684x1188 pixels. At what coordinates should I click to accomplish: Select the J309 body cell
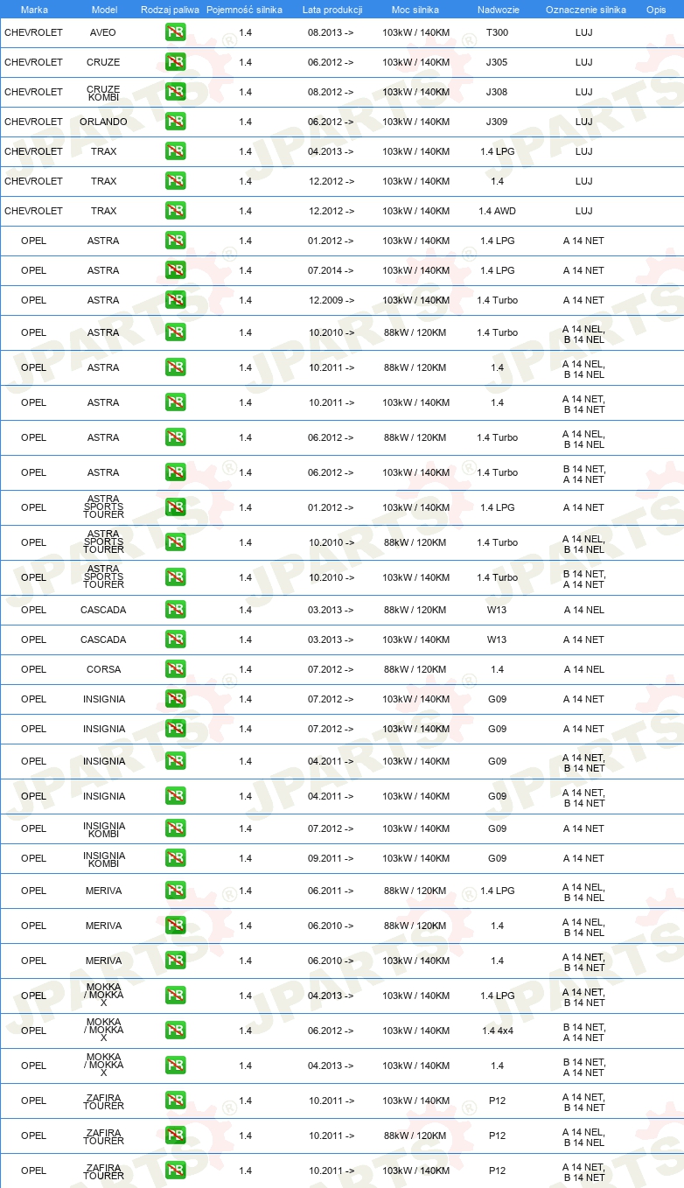497,122
